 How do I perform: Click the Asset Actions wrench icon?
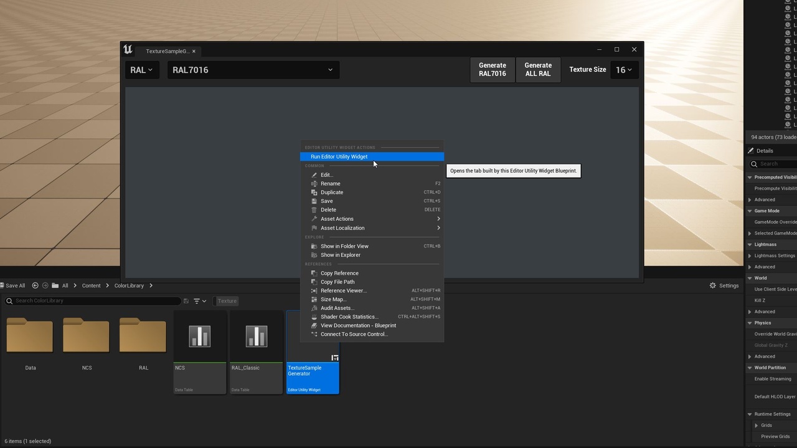coord(314,219)
